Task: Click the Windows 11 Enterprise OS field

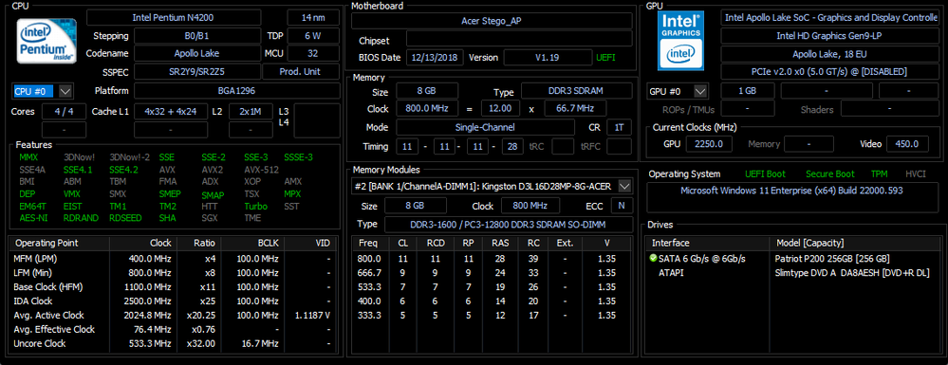Action: click(x=792, y=196)
